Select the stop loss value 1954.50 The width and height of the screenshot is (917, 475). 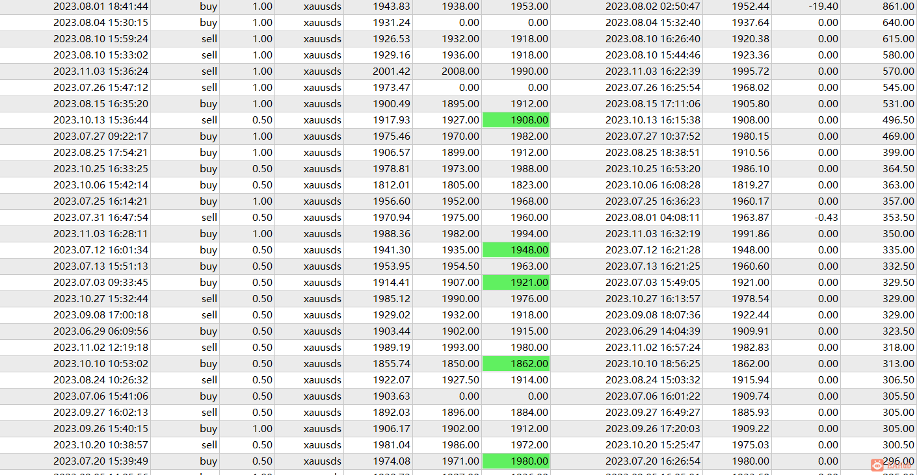click(460, 266)
